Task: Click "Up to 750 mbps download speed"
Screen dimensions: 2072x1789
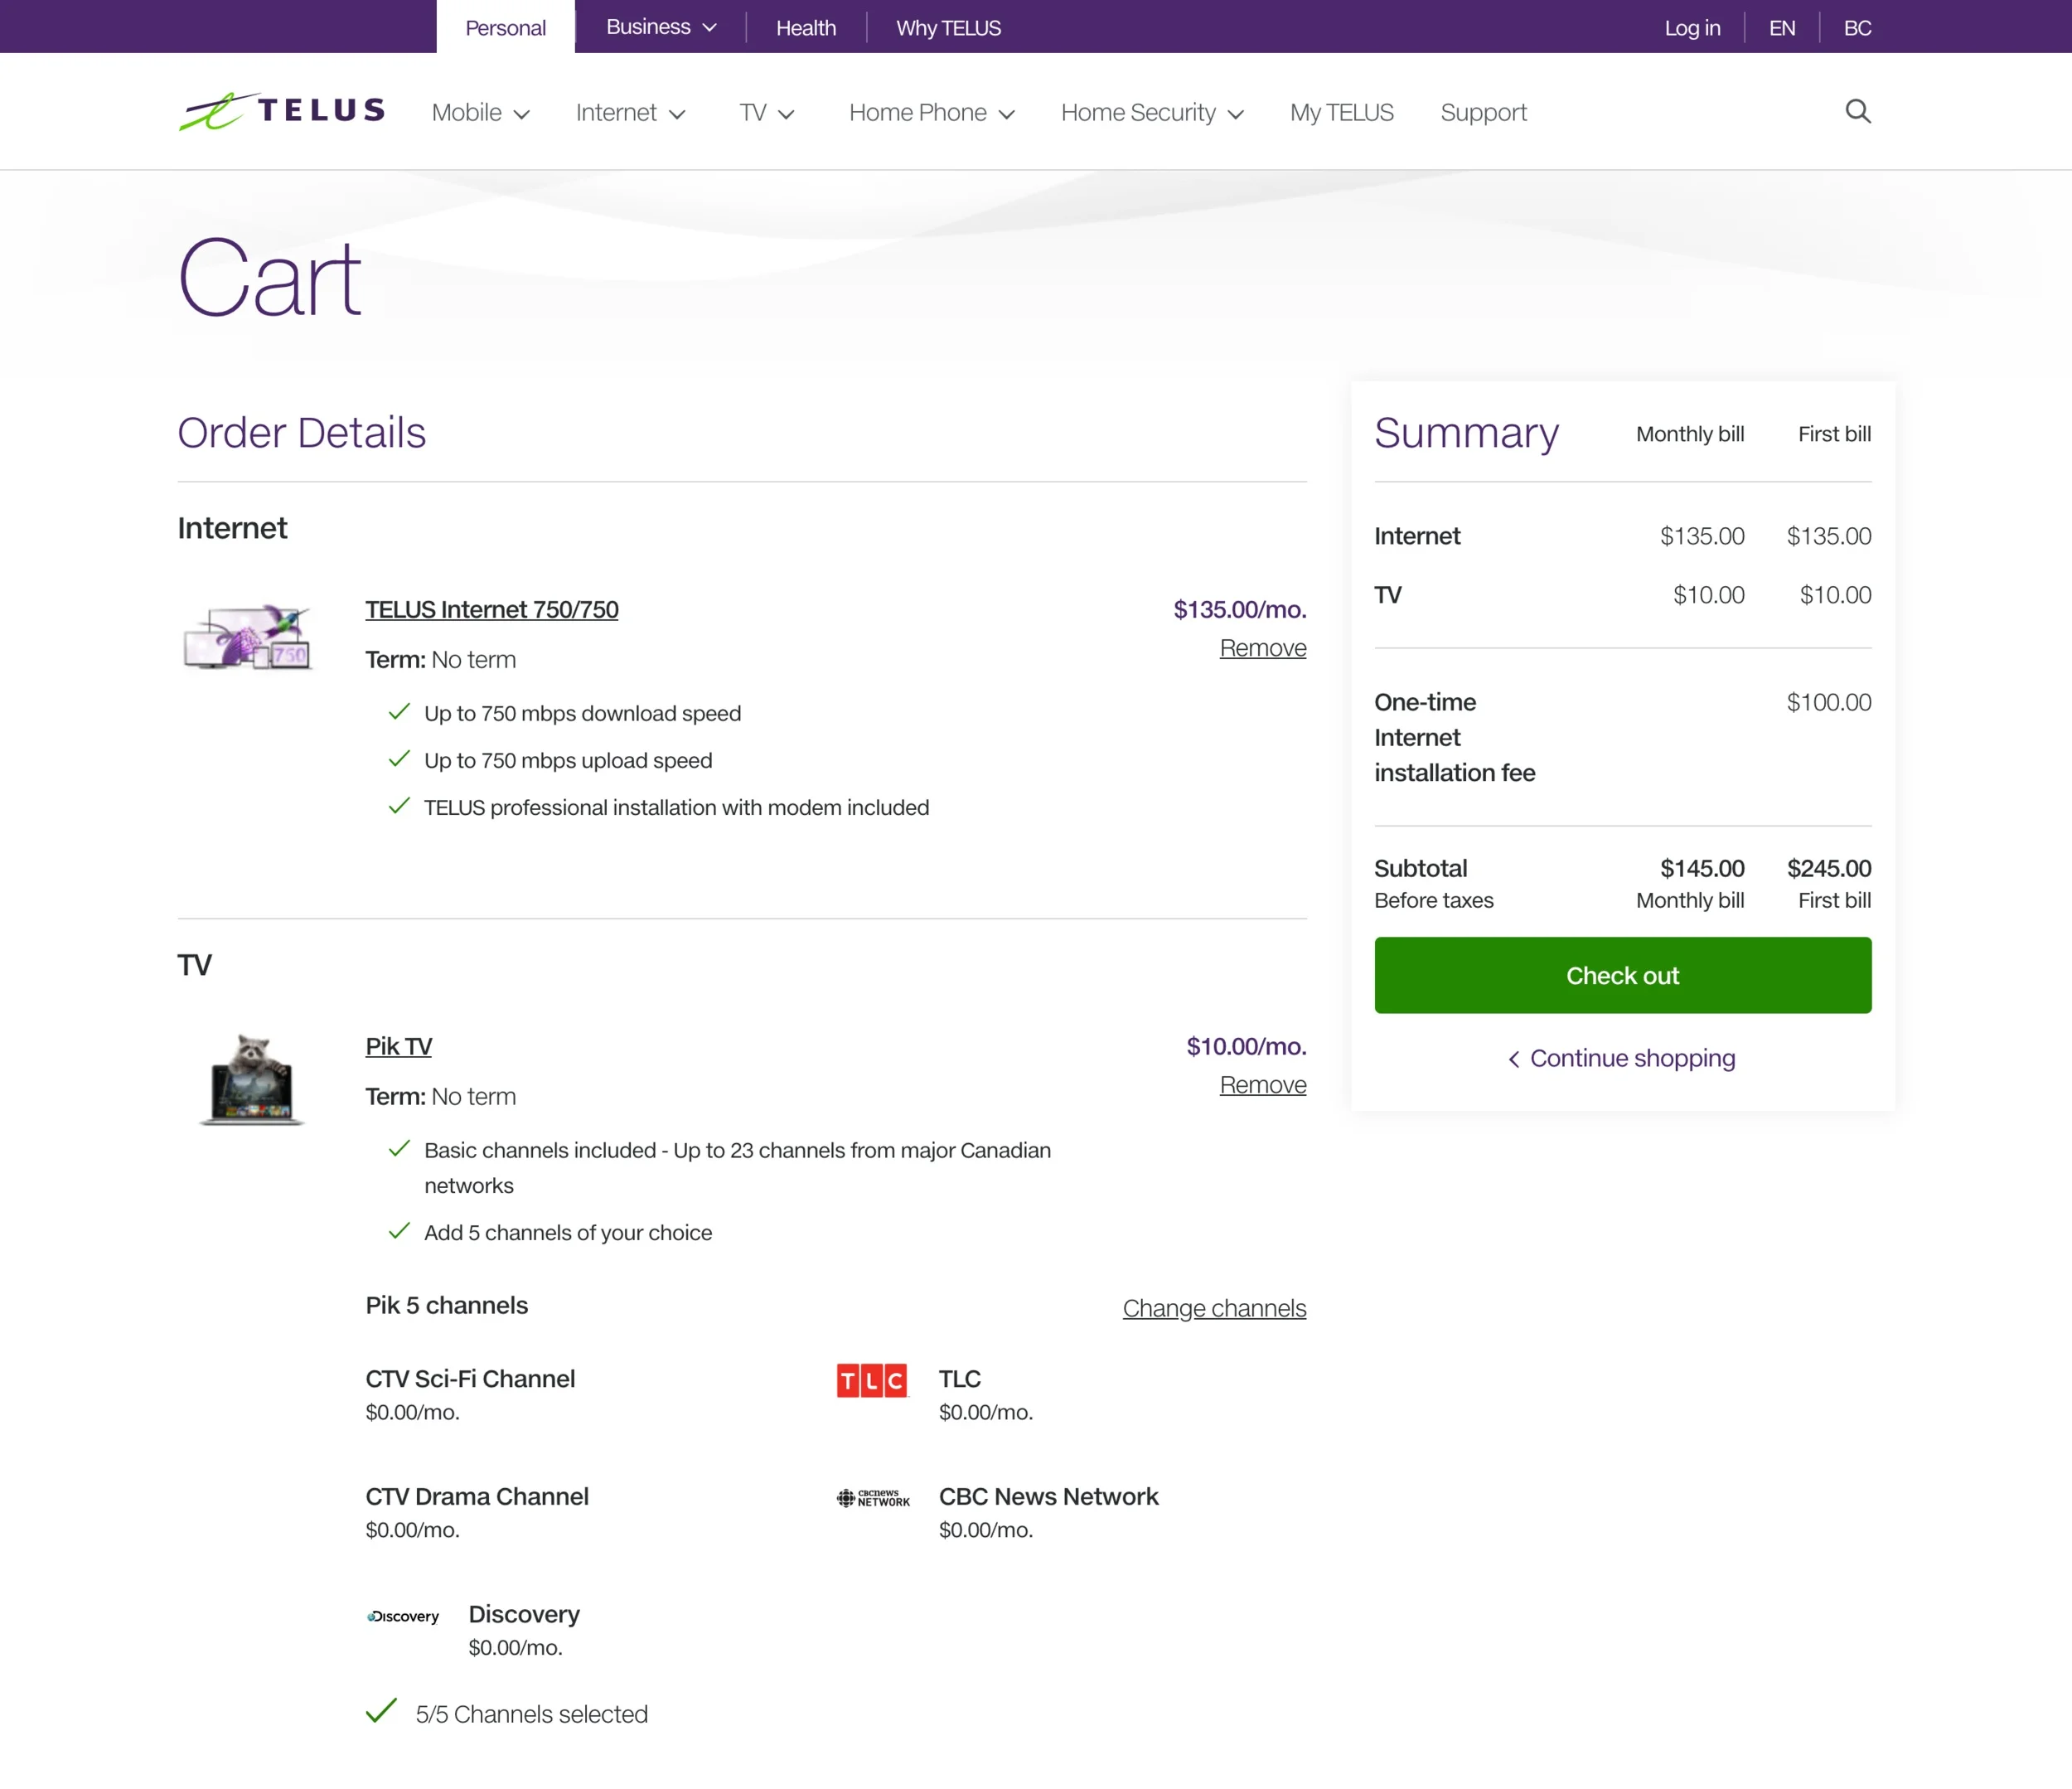Action: click(582, 713)
